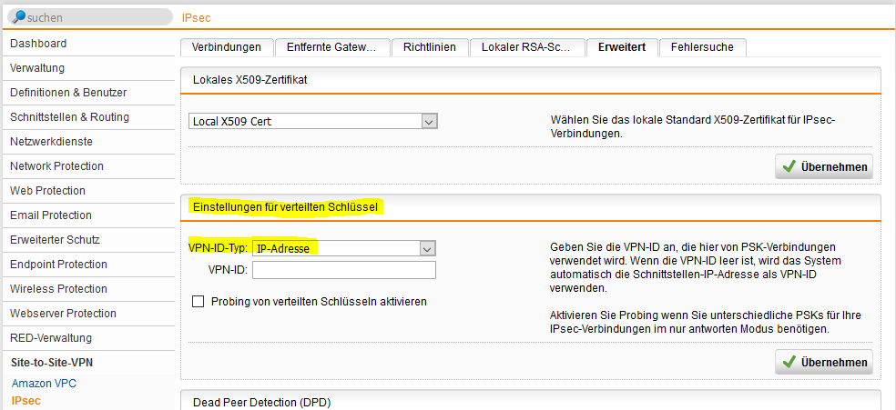Open the Amazon VPC link
This screenshot has height=410, width=896.
coord(44,384)
